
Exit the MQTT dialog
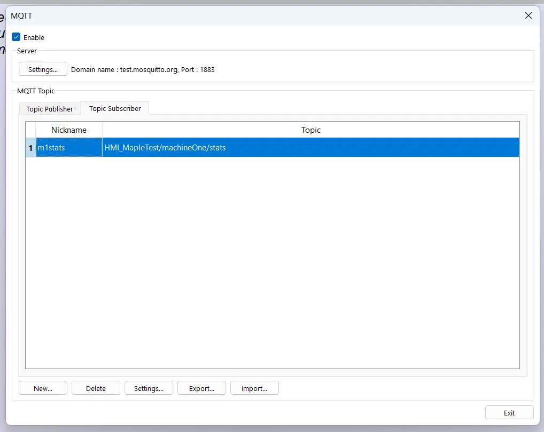509,412
